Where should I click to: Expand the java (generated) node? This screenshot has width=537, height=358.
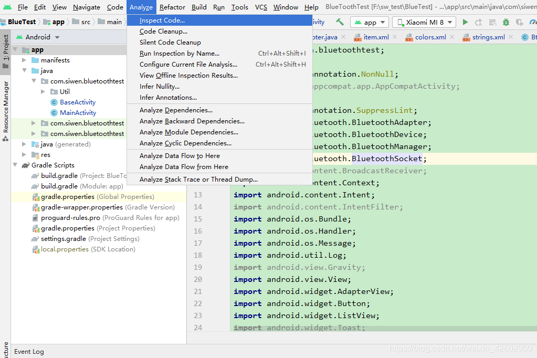pos(24,144)
